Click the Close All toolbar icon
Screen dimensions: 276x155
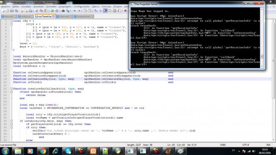pyautogui.click(x=26, y=11)
